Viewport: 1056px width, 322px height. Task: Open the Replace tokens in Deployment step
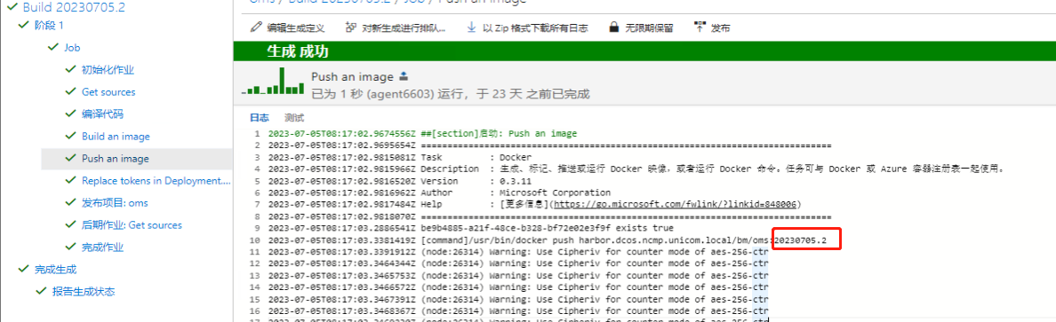coord(156,181)
